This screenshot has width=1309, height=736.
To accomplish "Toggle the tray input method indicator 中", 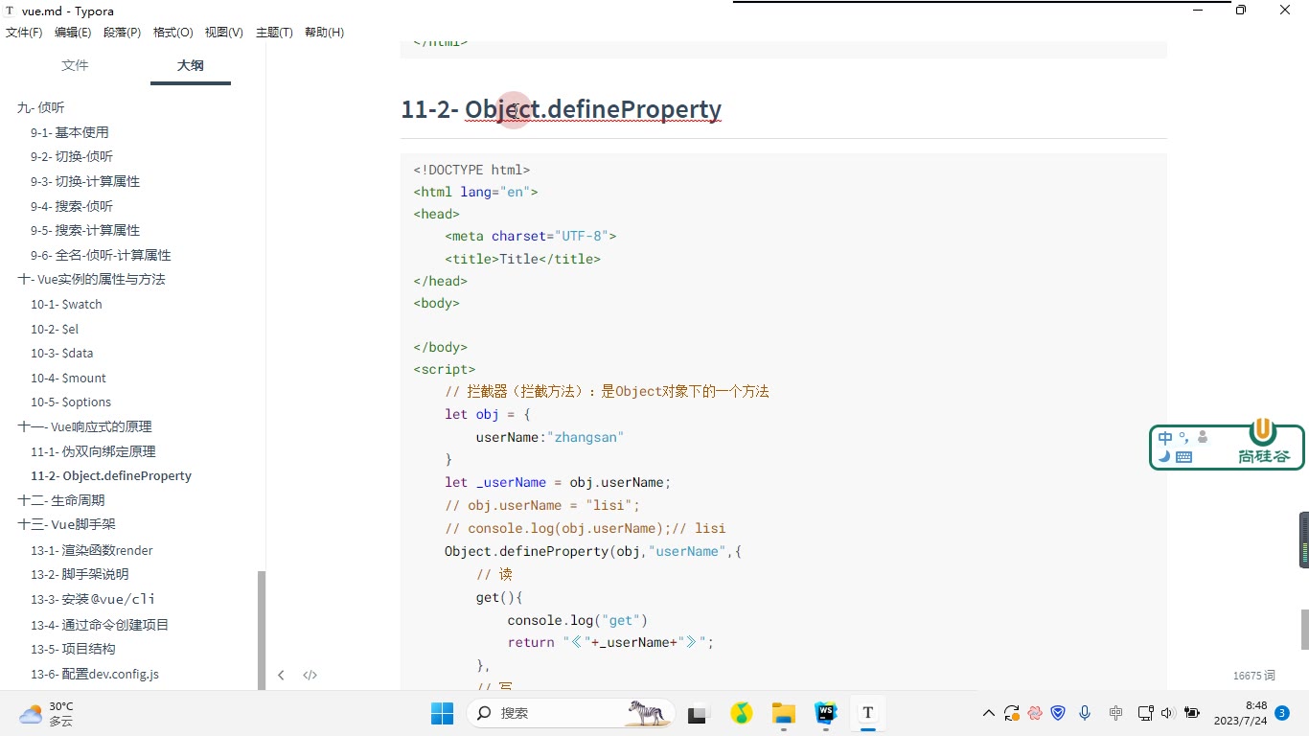I will (1115, 713).
